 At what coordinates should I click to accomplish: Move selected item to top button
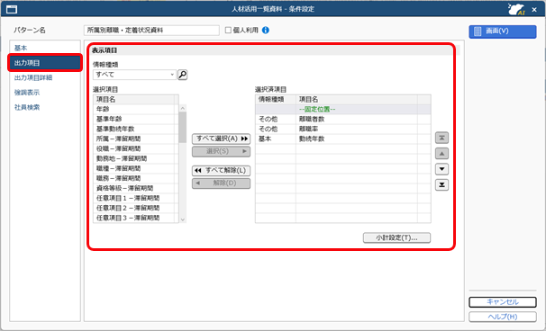click(x=441, y=138)
